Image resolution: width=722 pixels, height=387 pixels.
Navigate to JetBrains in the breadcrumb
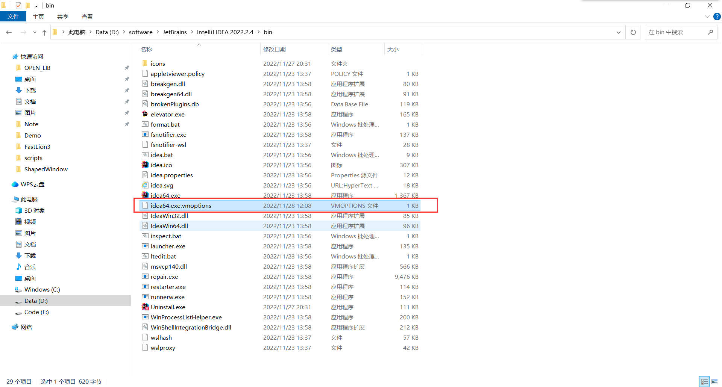tap(175, 32)
